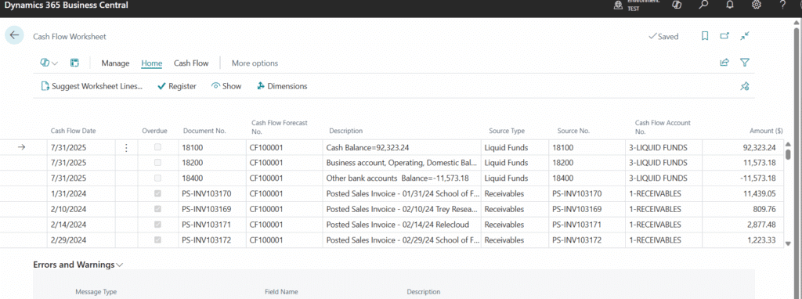The width and height of the screenshot is (802, 299).
Task: Open the notifications bell
Action: tap(730, 5)
